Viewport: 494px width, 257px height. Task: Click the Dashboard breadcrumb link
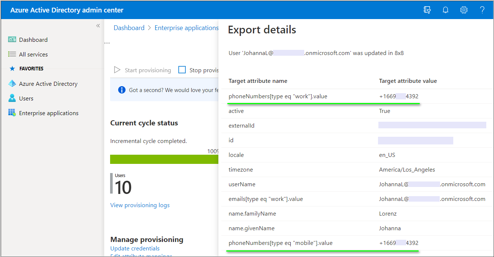[129, 28]
